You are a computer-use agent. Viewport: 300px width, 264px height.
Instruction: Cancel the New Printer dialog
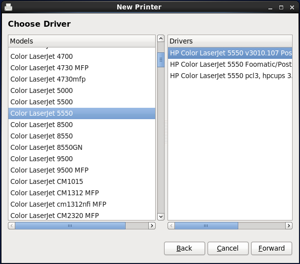coord(228,248)
